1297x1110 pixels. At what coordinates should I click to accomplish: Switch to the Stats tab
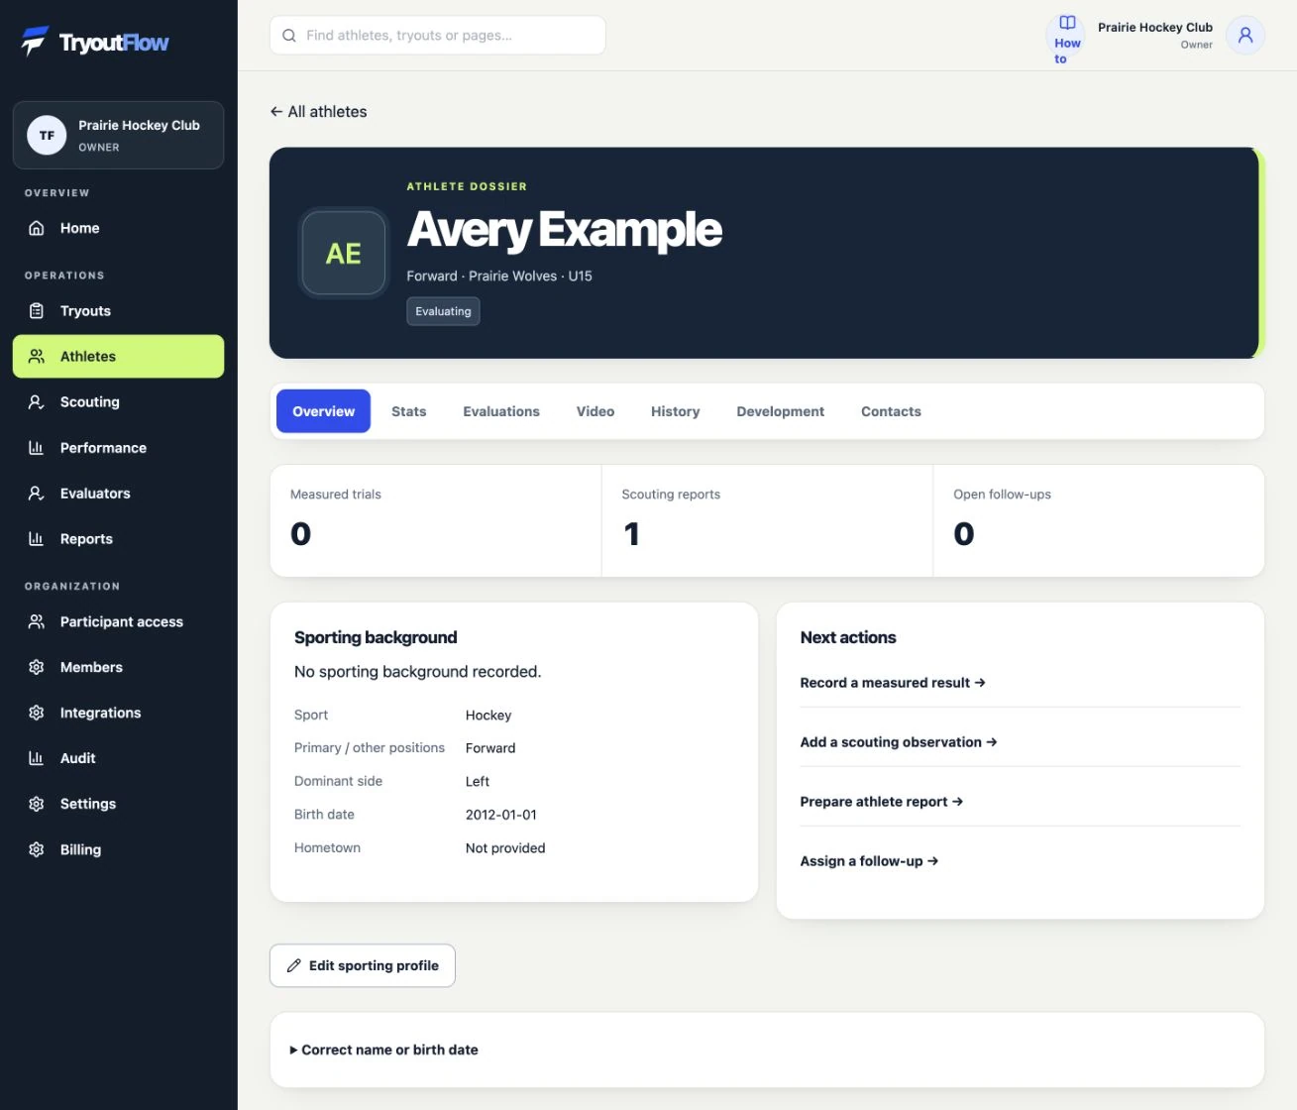(408, 411)
